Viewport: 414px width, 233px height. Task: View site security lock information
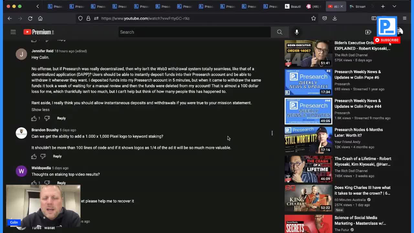click(88, 18)
